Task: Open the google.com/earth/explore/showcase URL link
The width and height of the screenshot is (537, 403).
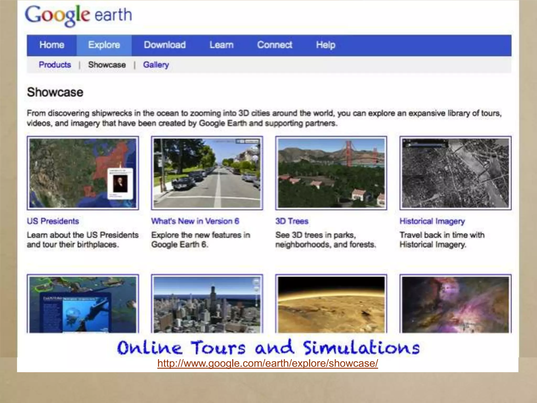Action: (268, 364)
